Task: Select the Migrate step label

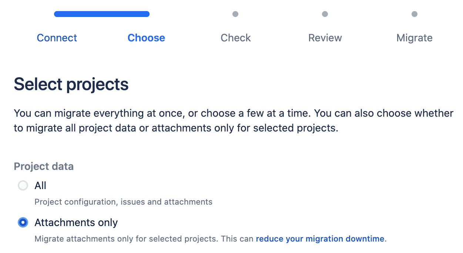Action: click(x=414, y=38)
